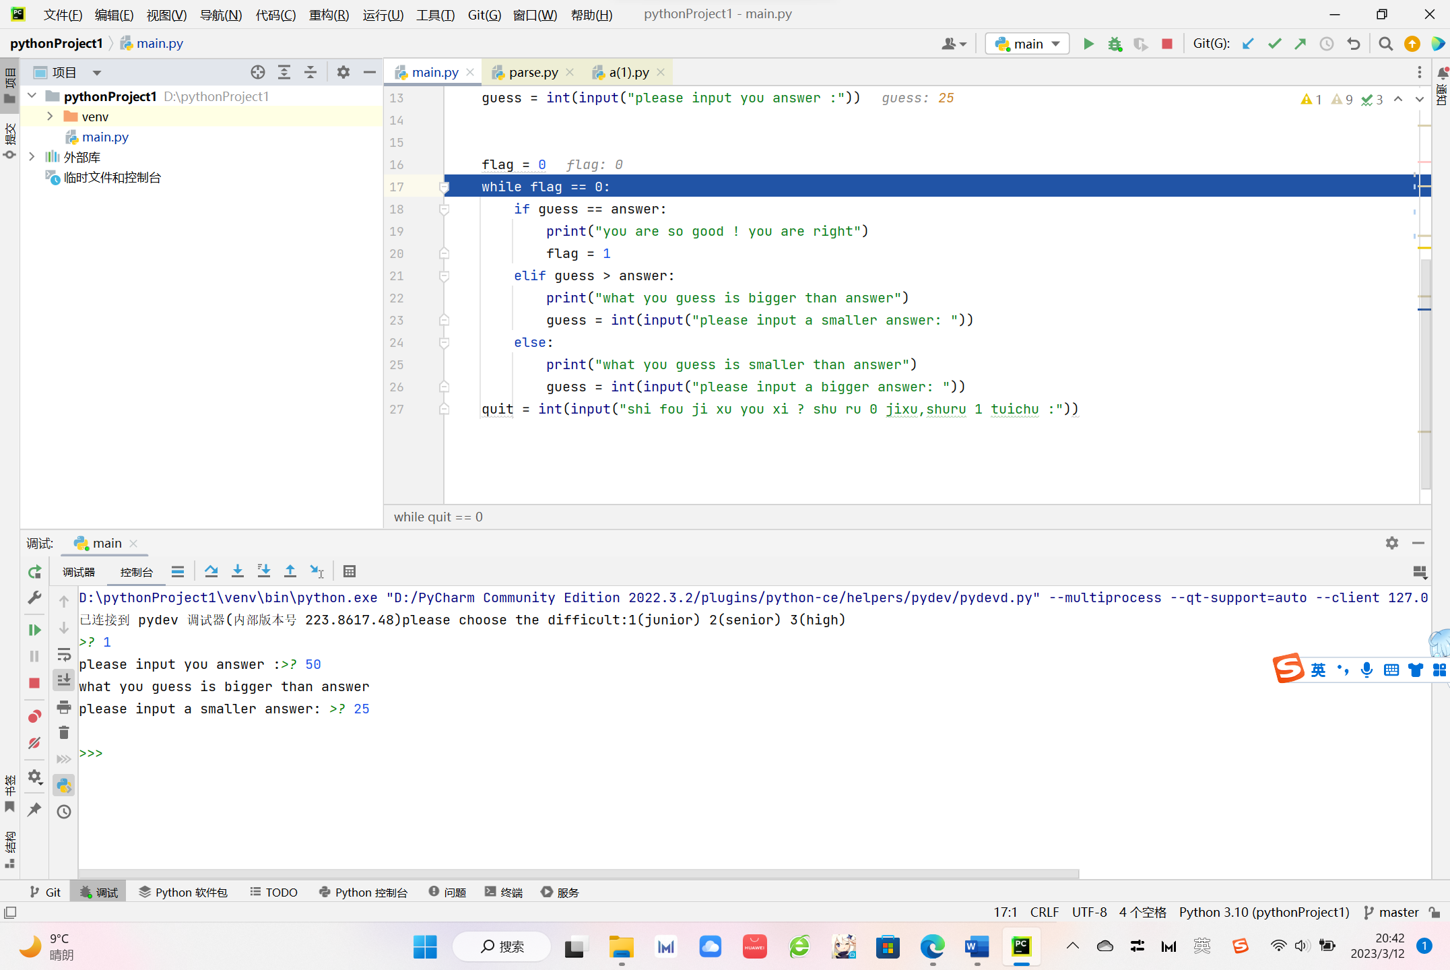Click the Step Out debug icon
1450x970 pixels.
tap(290, 571)
